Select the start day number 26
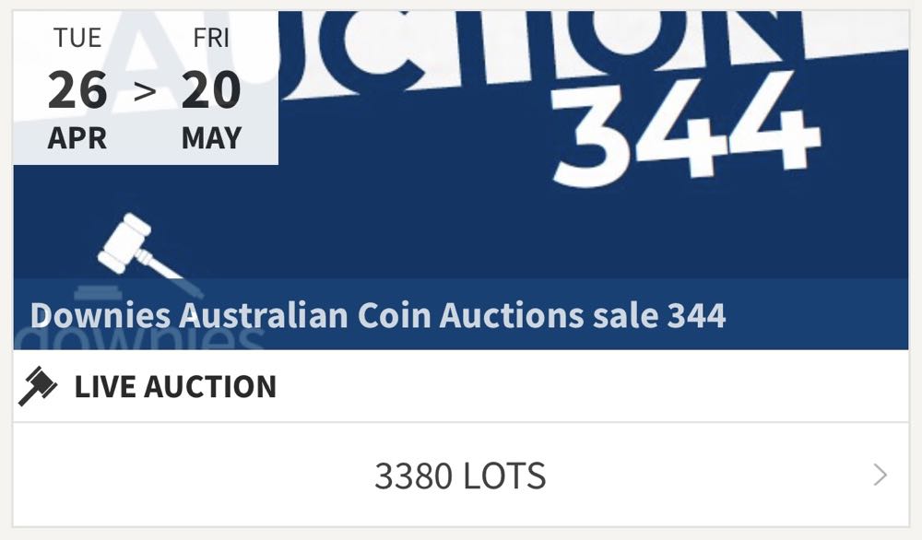The image size is (922, 540). click(77, 90)
